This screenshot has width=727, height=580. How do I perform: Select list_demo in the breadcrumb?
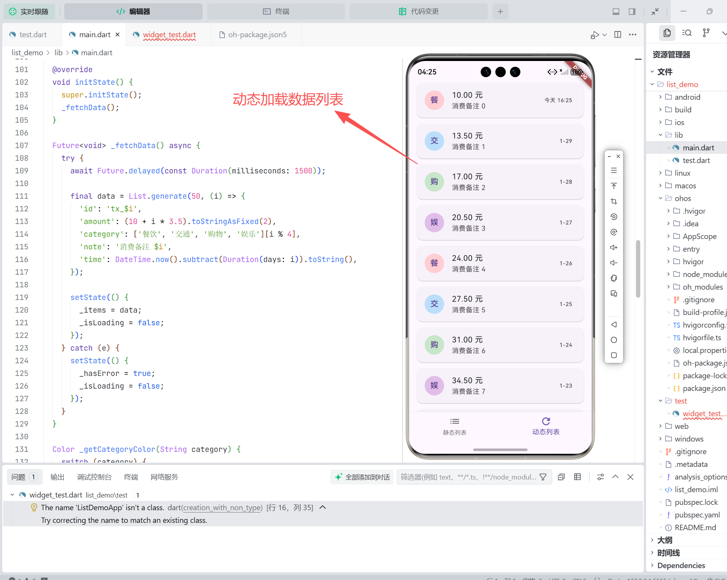click(27, 53)
